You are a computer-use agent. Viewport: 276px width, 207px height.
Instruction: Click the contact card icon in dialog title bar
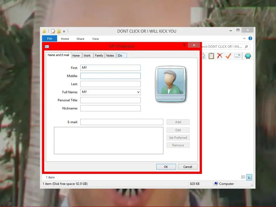coord(47,47)
